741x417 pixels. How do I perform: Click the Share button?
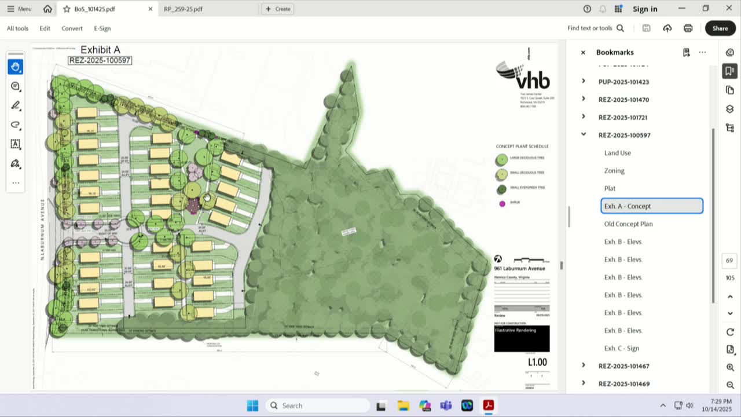720,28
